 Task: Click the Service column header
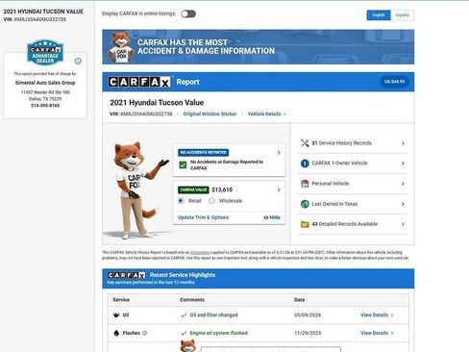pyautogui.click(x=121, y=300)
